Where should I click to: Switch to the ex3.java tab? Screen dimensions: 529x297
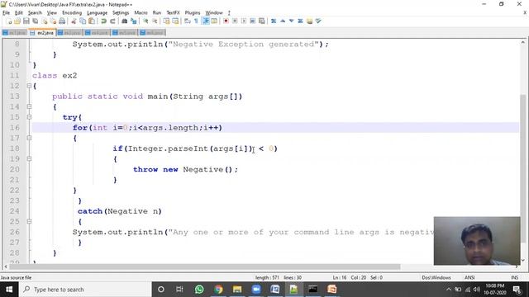(69, 33)
